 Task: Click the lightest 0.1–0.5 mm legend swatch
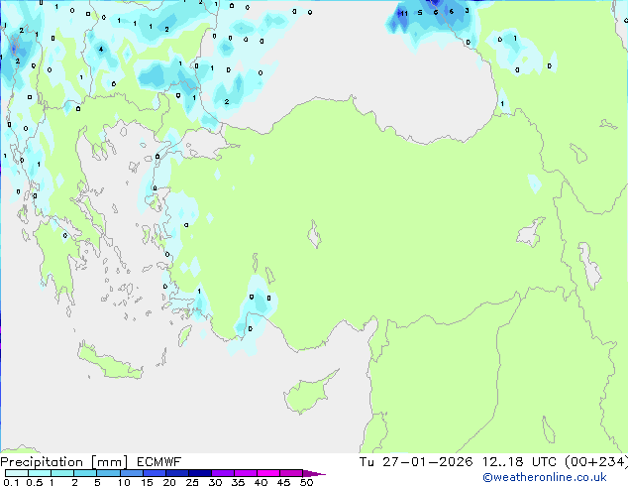17,473
